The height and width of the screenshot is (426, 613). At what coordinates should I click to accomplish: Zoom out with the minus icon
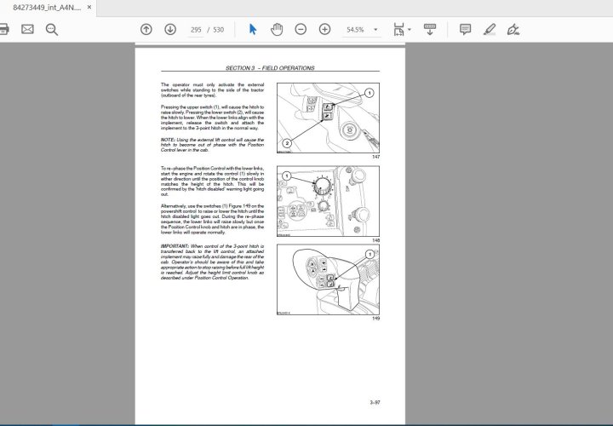(x=301, y=29)
